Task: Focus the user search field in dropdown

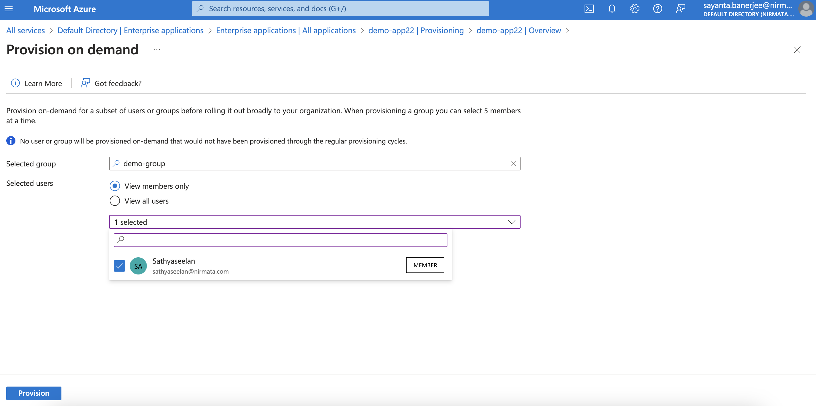Action: pos(280,240)
